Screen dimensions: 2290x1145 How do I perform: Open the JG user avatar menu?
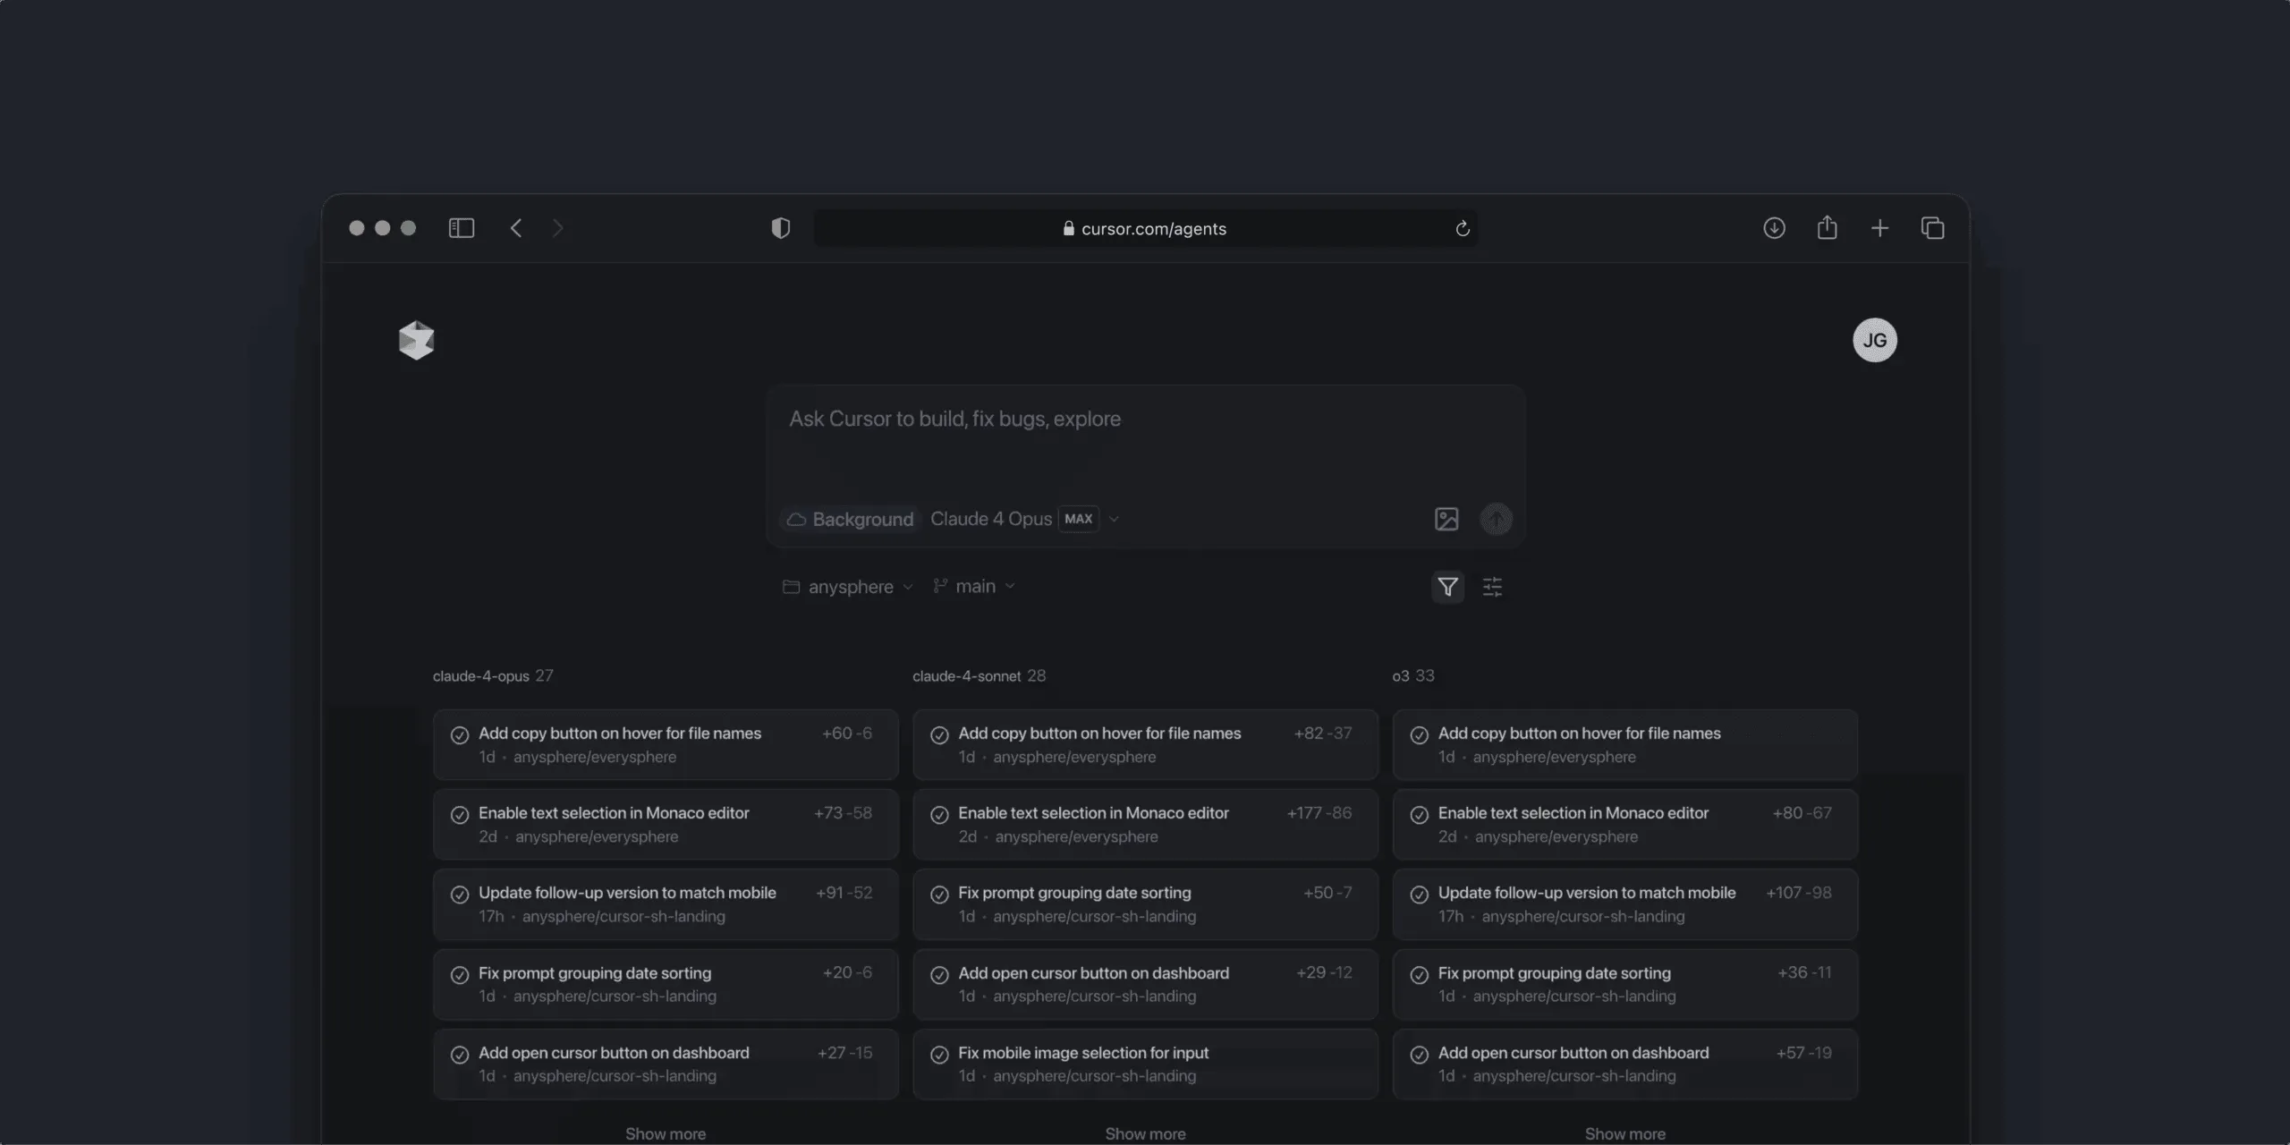point(1874,340)
